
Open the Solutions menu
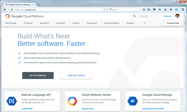(44, 23)
